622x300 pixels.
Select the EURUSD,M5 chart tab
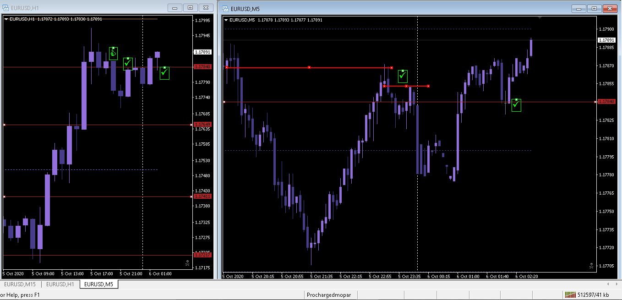(x=99, y=284)
